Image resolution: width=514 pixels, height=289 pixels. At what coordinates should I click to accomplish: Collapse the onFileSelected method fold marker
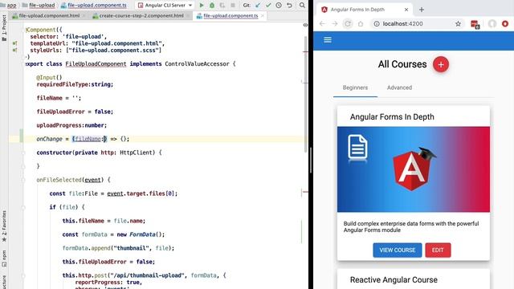(x=23, y=180)
